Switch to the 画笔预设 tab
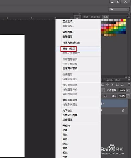 [x=95, y=17]
